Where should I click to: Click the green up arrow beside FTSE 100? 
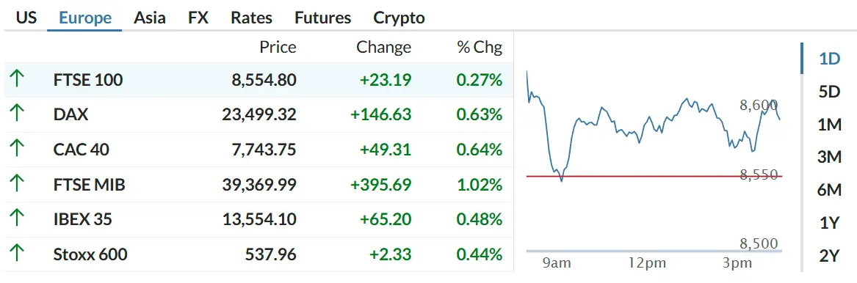click(18, 80)
